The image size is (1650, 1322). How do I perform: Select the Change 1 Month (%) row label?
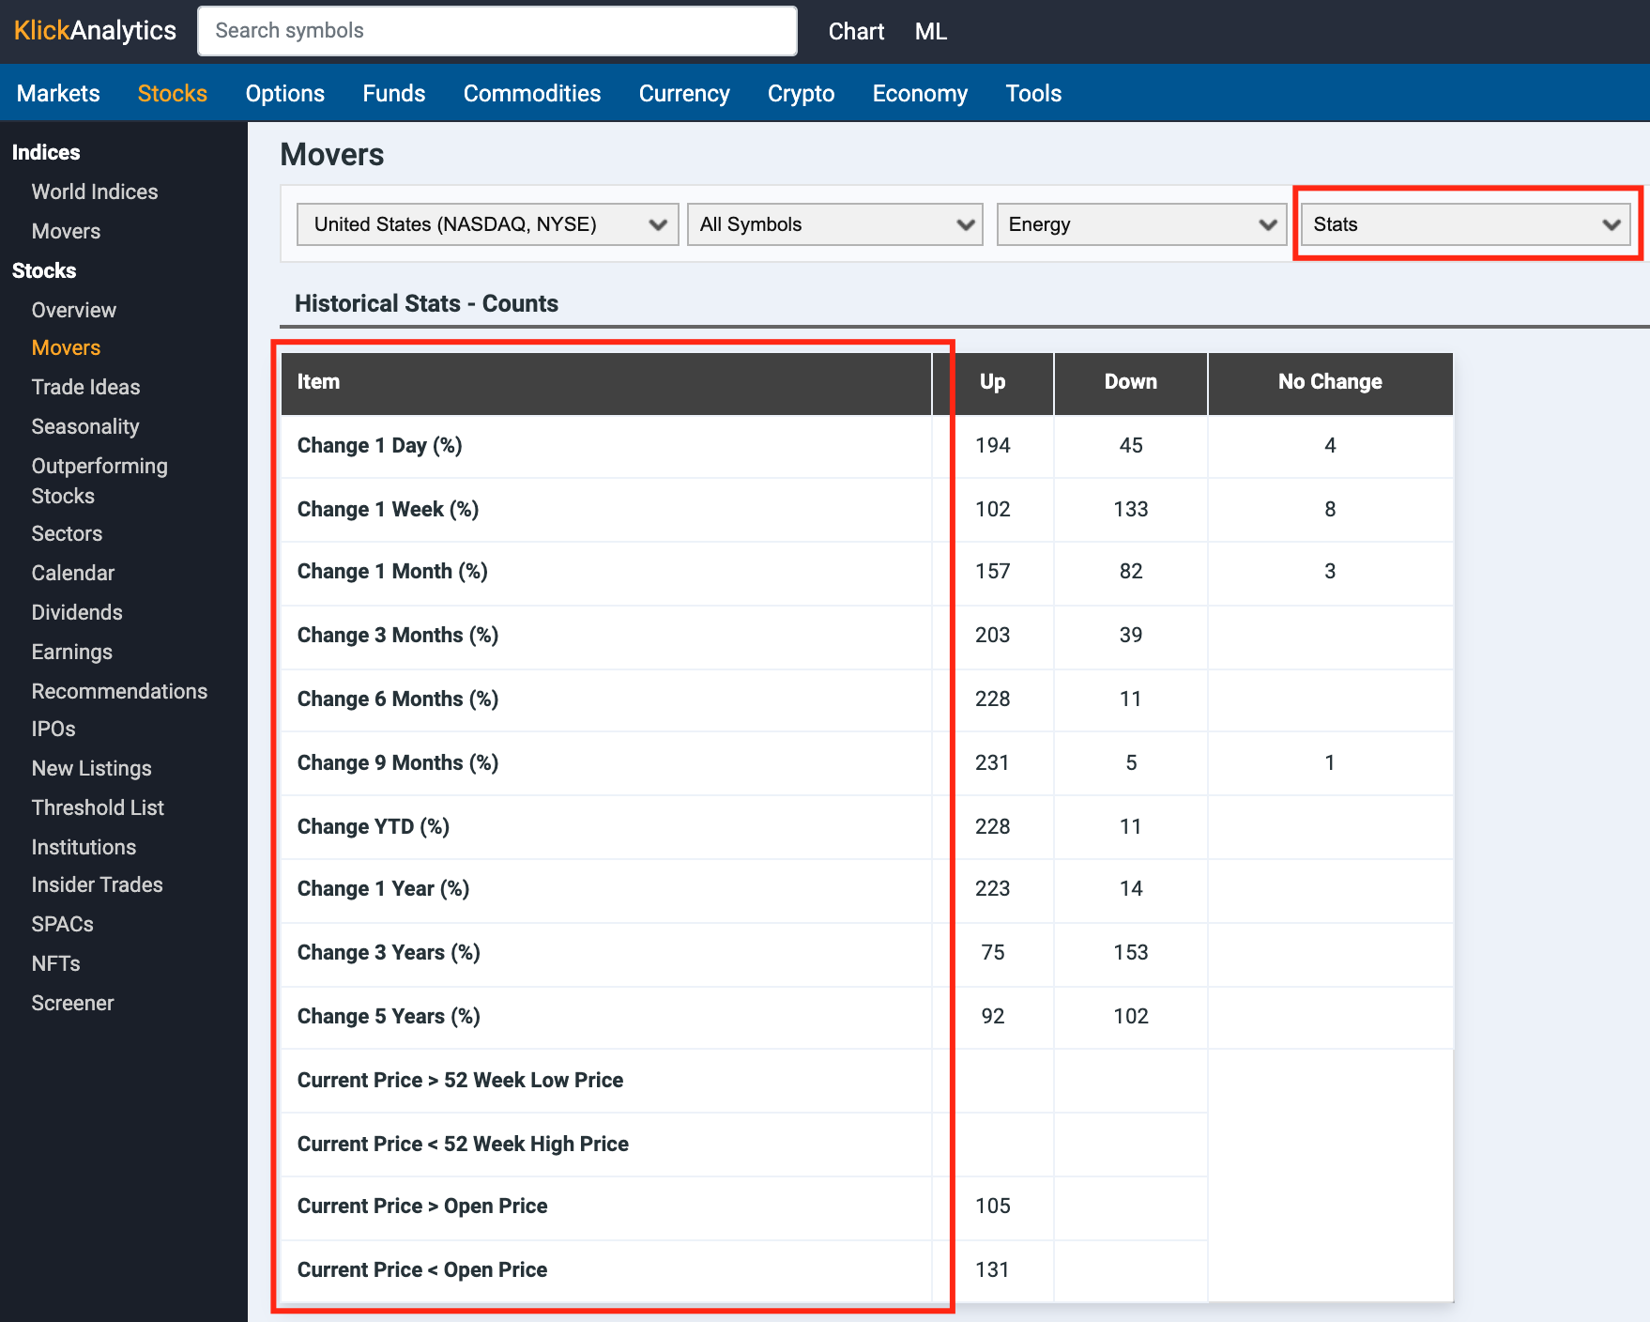392,572
